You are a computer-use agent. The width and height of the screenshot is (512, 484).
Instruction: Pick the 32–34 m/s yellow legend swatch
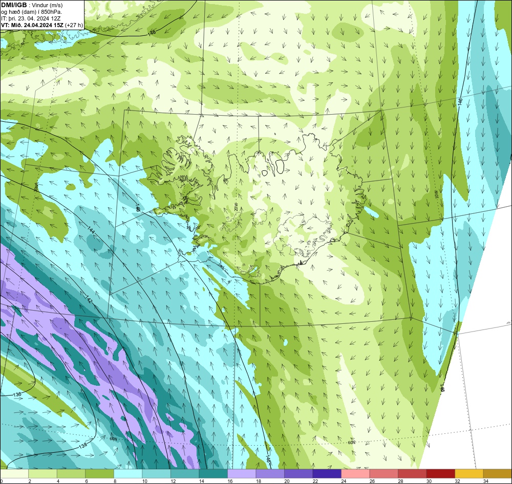tap(469, 474)
